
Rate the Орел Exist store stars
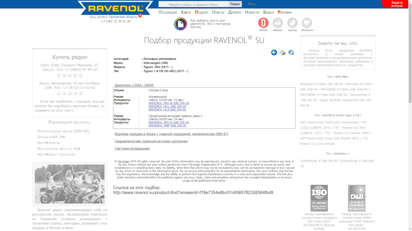click(x=70, y=76)
